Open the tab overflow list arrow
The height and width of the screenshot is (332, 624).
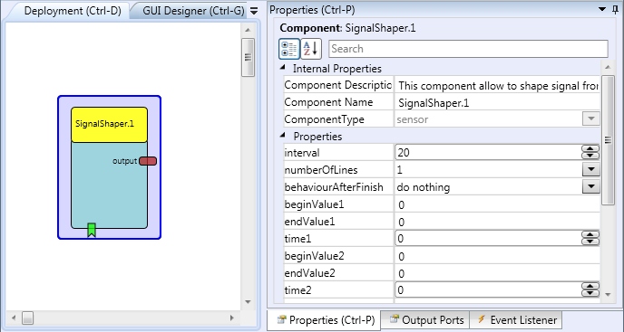click(254, 11)
